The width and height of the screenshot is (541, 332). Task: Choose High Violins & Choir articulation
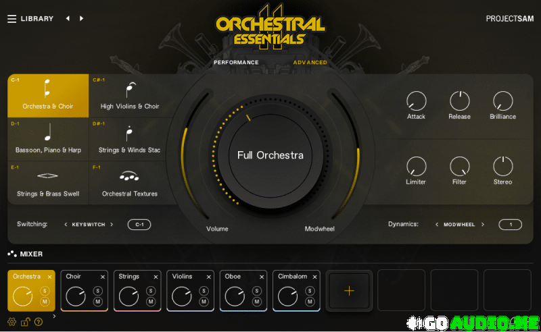pyautogui.click(x=130, y=95)
